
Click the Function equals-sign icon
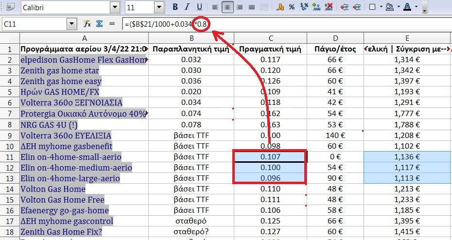112,24
